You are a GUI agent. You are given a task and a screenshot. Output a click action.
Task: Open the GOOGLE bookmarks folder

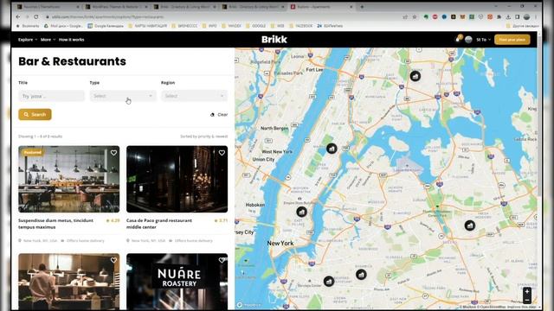click(256, 26)
